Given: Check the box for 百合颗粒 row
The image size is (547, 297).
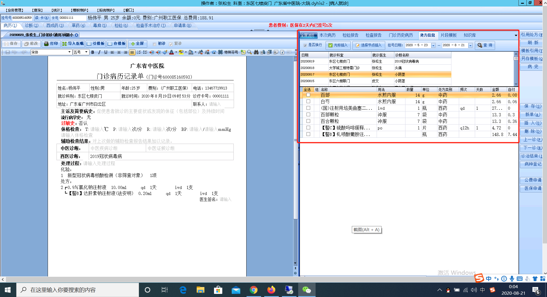Looking at the screenshot, I should 308,121.
